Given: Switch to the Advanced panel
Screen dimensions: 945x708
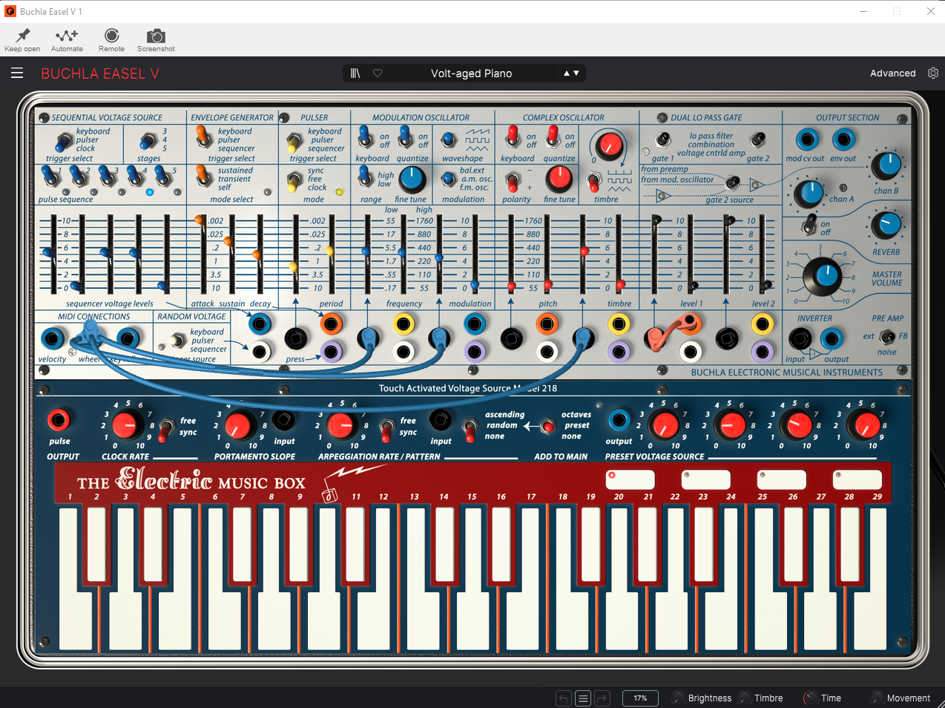Looking at the screenshot, I should click(x=892, y=73).
